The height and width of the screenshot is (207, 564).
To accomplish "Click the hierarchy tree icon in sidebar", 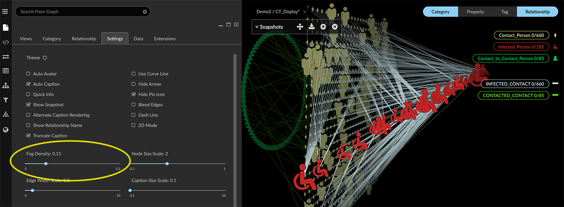I will (6, 86).
